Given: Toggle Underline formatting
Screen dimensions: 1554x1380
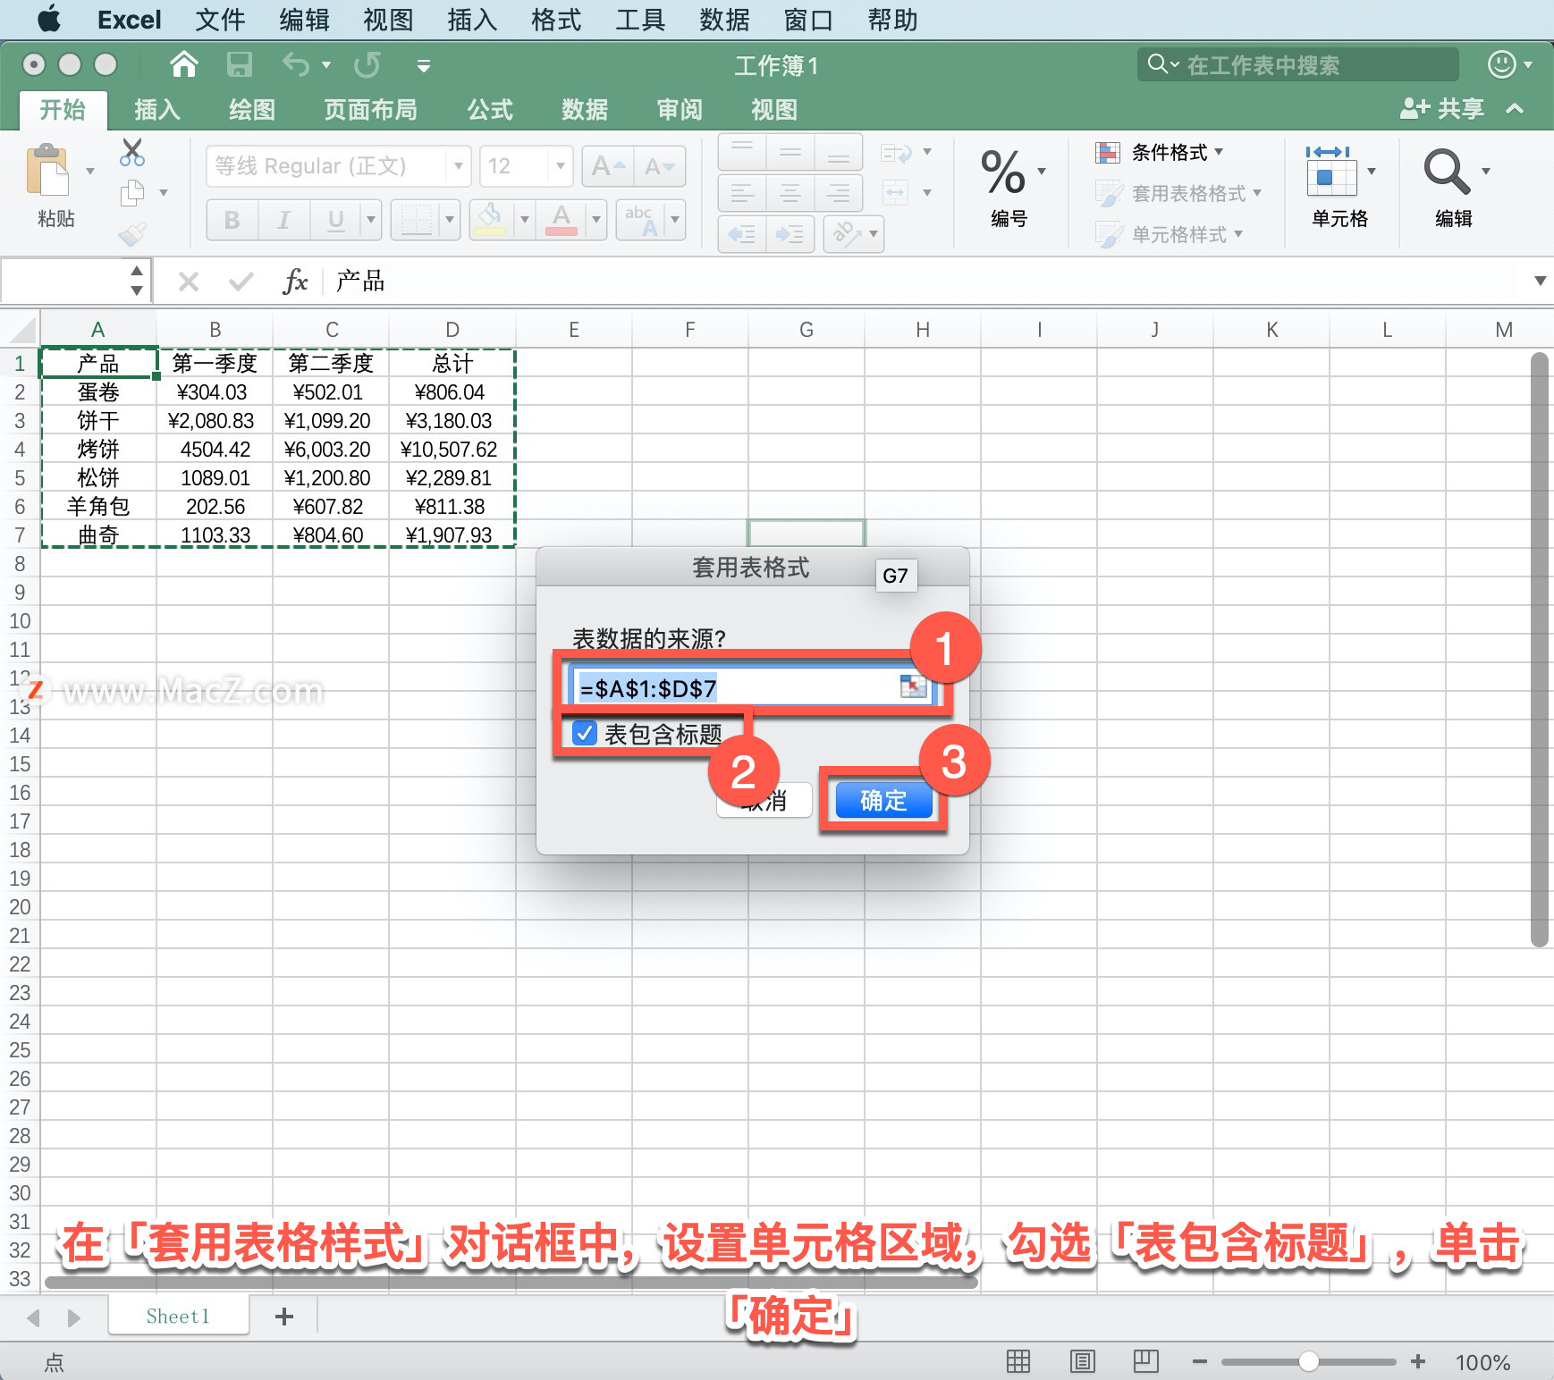Looking at the screenshot, I should pos(335,219).
